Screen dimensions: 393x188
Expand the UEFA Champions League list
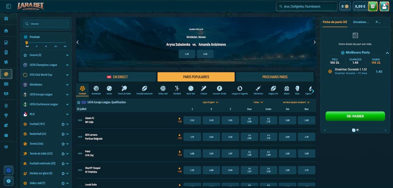click(x=67, y=65)
